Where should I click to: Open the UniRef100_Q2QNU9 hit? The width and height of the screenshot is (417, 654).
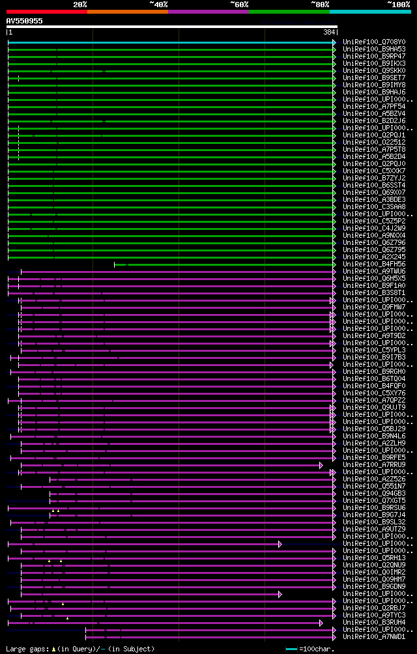tap(374, 565)
